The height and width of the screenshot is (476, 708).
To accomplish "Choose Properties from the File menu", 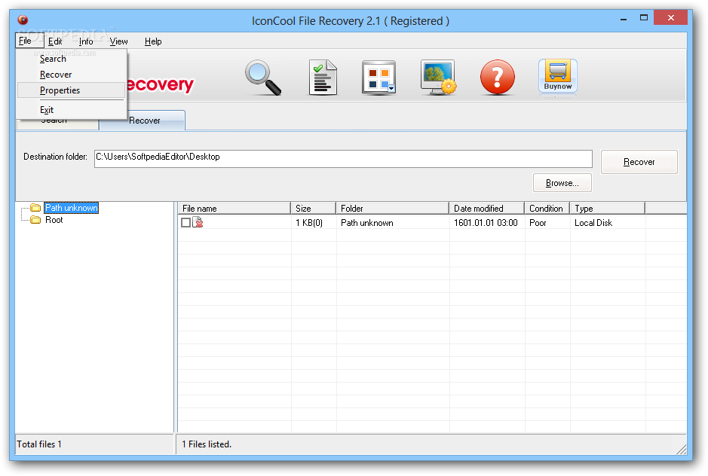I will 71,90.
